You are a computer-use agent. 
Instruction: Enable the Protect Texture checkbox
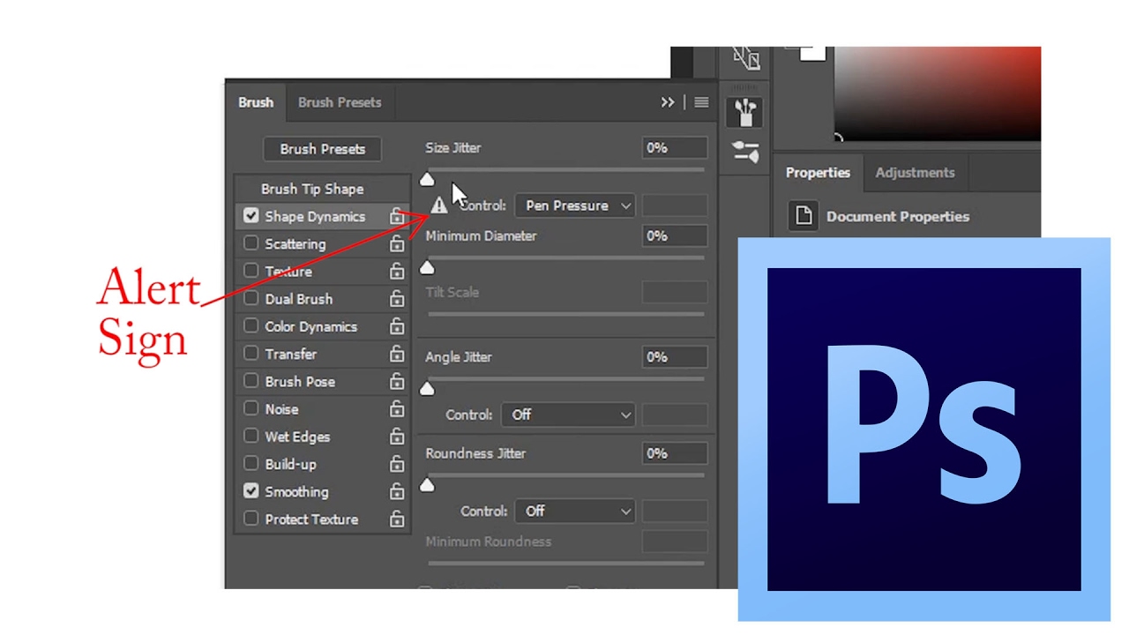coord(251,519)
